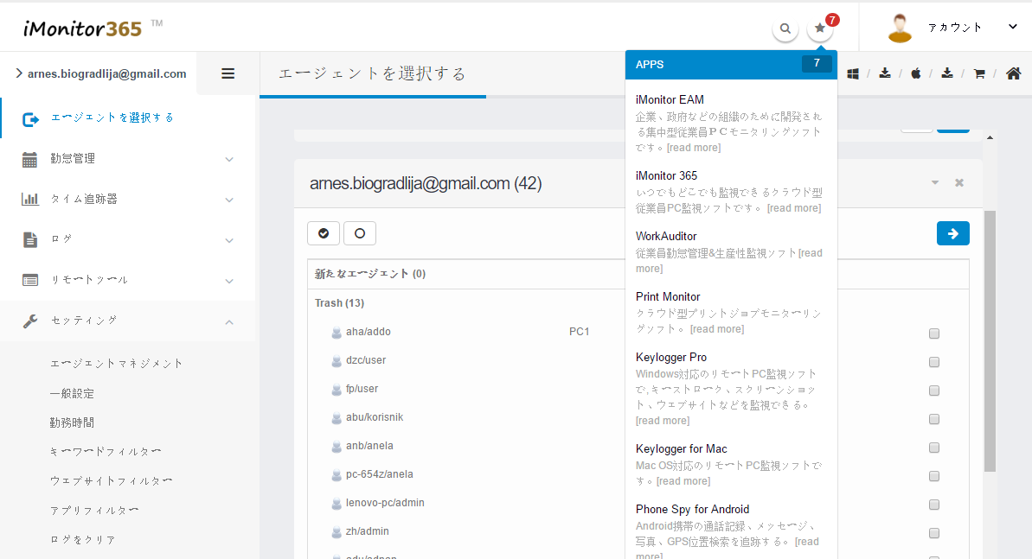Select the lenovo-pc/admin agent row
Image resolution: width=1032 pixels, height=559 pixels.
click(385, 503)
